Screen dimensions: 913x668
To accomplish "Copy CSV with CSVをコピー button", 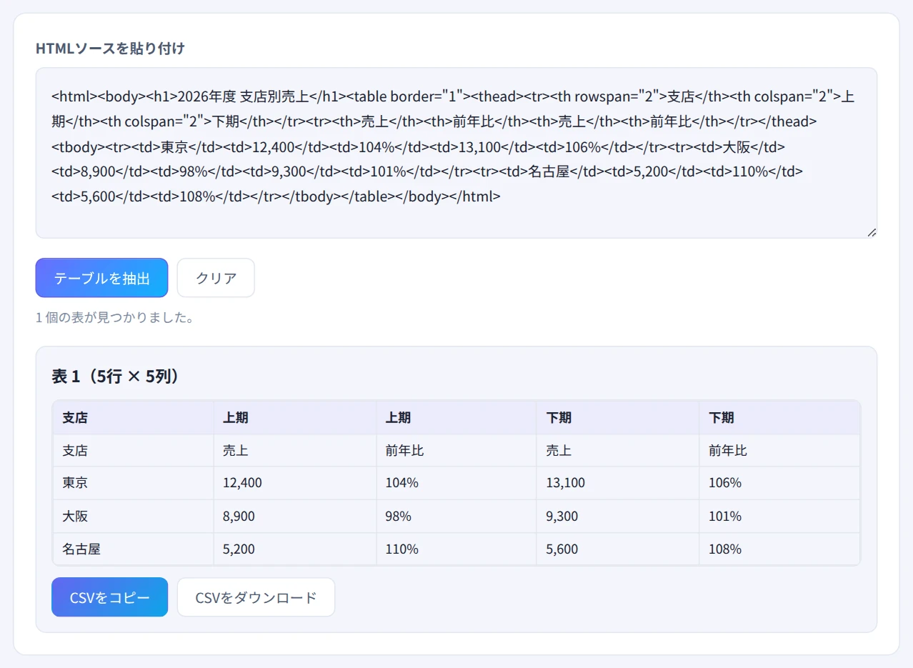I will (x=110, y=597).
